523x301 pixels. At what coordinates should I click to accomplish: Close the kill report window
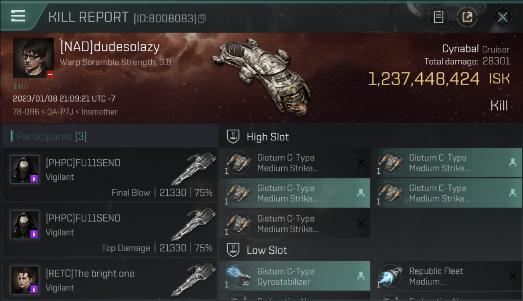pos(502,17)
